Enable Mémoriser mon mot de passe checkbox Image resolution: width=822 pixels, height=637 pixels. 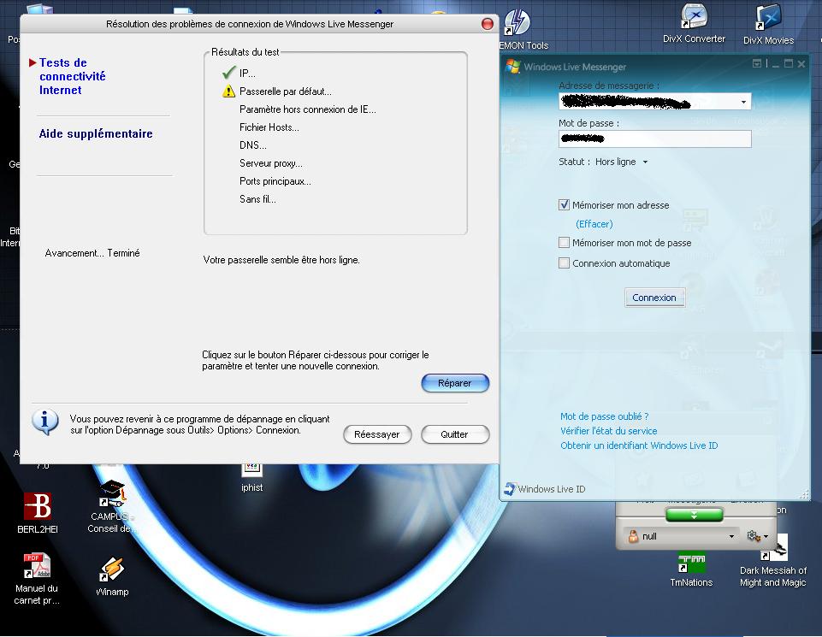[564, 243]
